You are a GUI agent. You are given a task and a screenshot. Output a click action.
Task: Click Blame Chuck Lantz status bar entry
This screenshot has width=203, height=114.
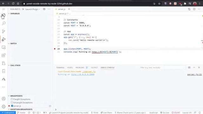[130, 113]
